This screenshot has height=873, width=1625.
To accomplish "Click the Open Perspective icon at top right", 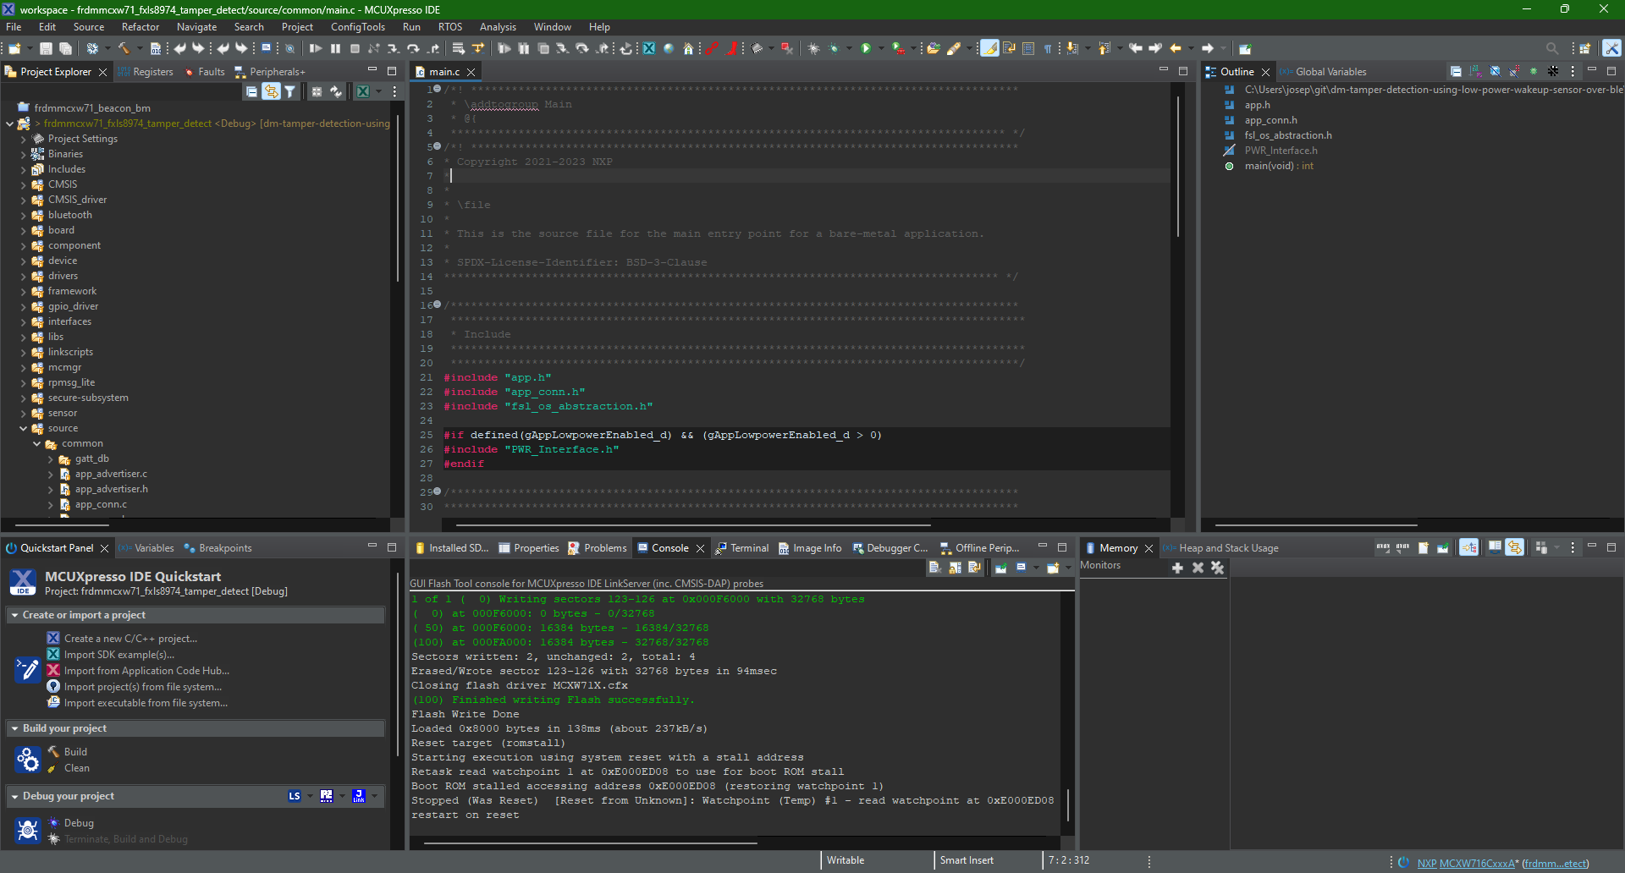I will click(x=1585, y=49).
